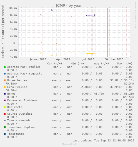Select the 'Address Mask requests' legend label
The width and height of the screenshot is (138, 147).
[x=25, y=74]
